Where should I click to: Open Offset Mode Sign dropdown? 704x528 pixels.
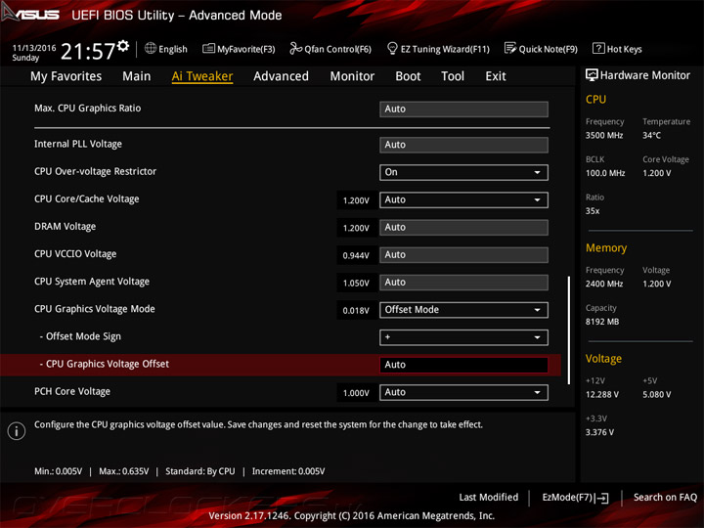click(x=463, y=337)
